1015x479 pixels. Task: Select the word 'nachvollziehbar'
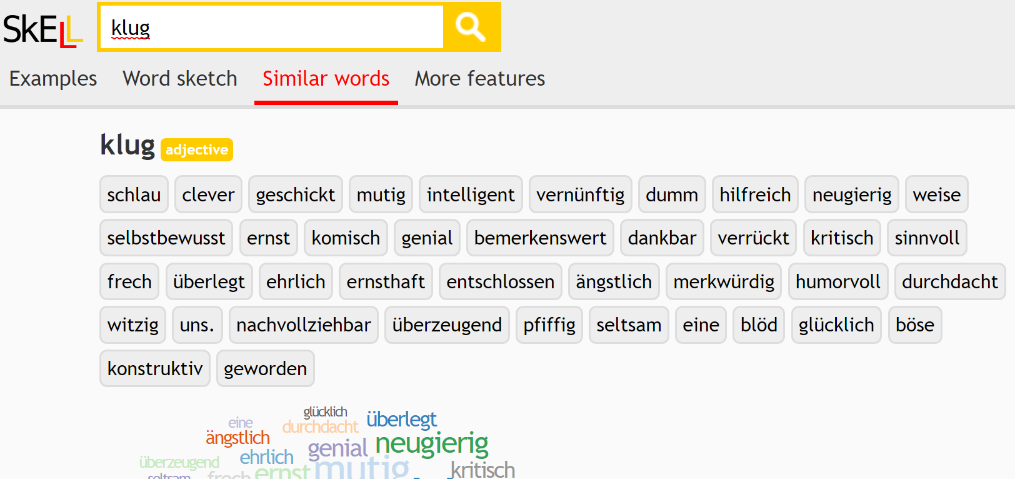(x=303, y=325)
